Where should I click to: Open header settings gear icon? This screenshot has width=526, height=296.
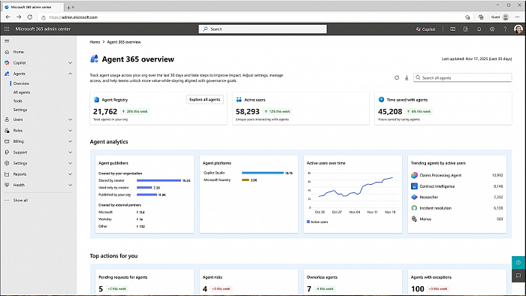point(492,29)
